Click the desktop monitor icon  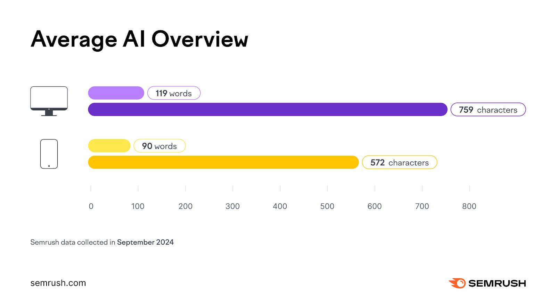click(x=49, y=101)
